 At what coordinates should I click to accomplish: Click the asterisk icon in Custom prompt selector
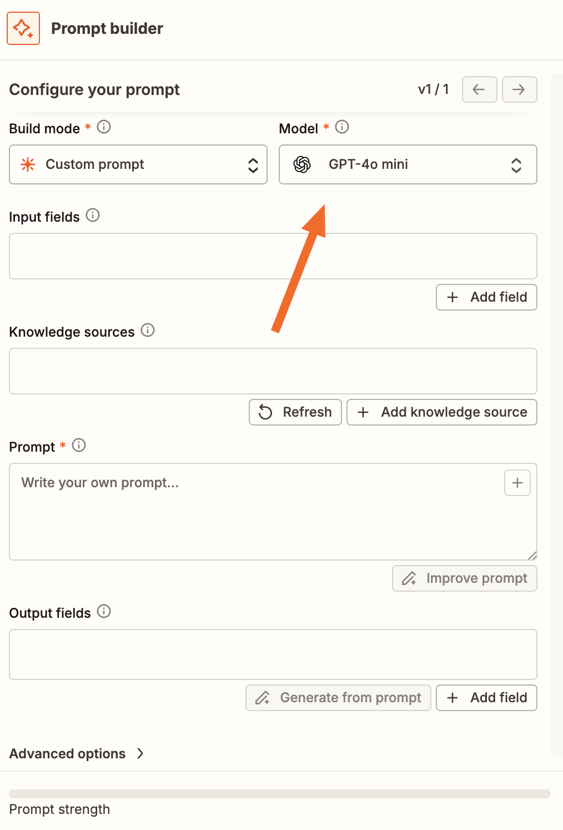pyautogui.click(x=27, y=164)
